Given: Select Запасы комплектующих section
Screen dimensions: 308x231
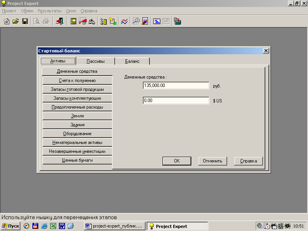Looking at the screenshot, I should click(77, 98).
